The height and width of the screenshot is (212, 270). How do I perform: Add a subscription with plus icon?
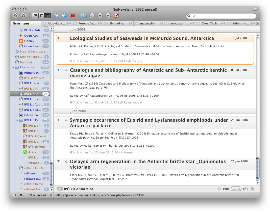click(100, 16)
